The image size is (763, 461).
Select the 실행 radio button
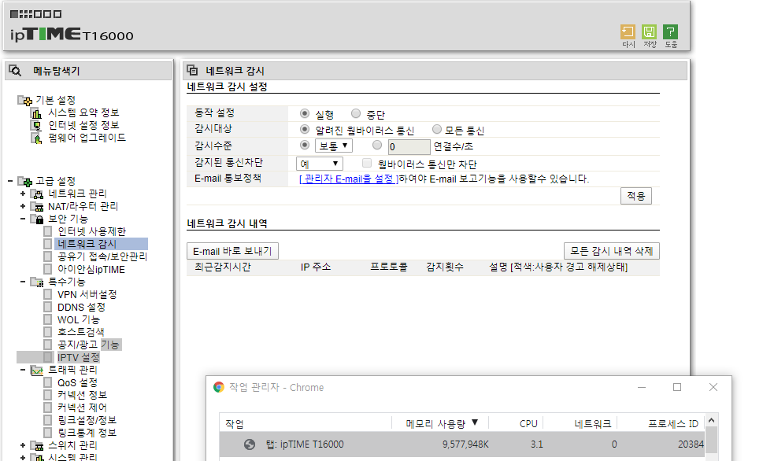click(305, 113)
